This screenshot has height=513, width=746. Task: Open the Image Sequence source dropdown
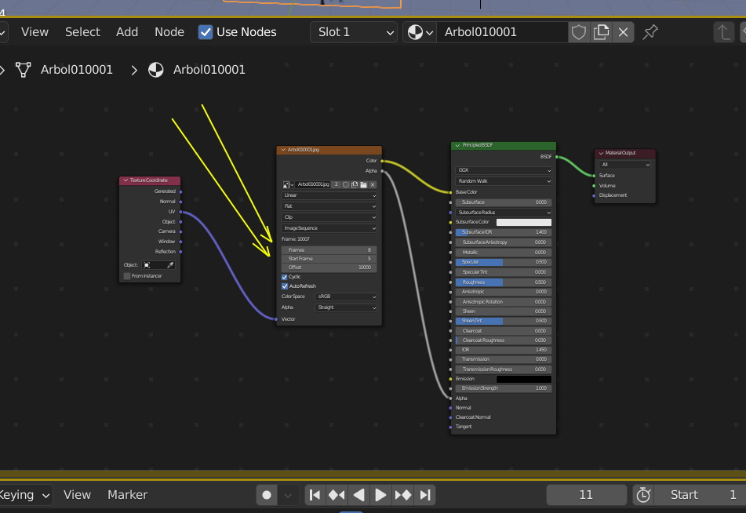click(329, 228)
